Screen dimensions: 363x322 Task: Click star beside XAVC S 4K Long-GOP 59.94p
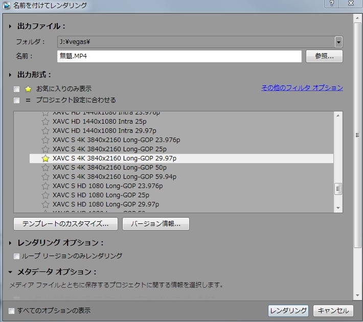pos(46,177)
